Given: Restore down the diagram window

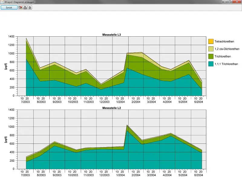Looking at the screenshot, I should point(230,2).
